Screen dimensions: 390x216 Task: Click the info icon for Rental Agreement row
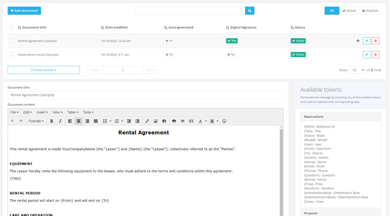358,40
